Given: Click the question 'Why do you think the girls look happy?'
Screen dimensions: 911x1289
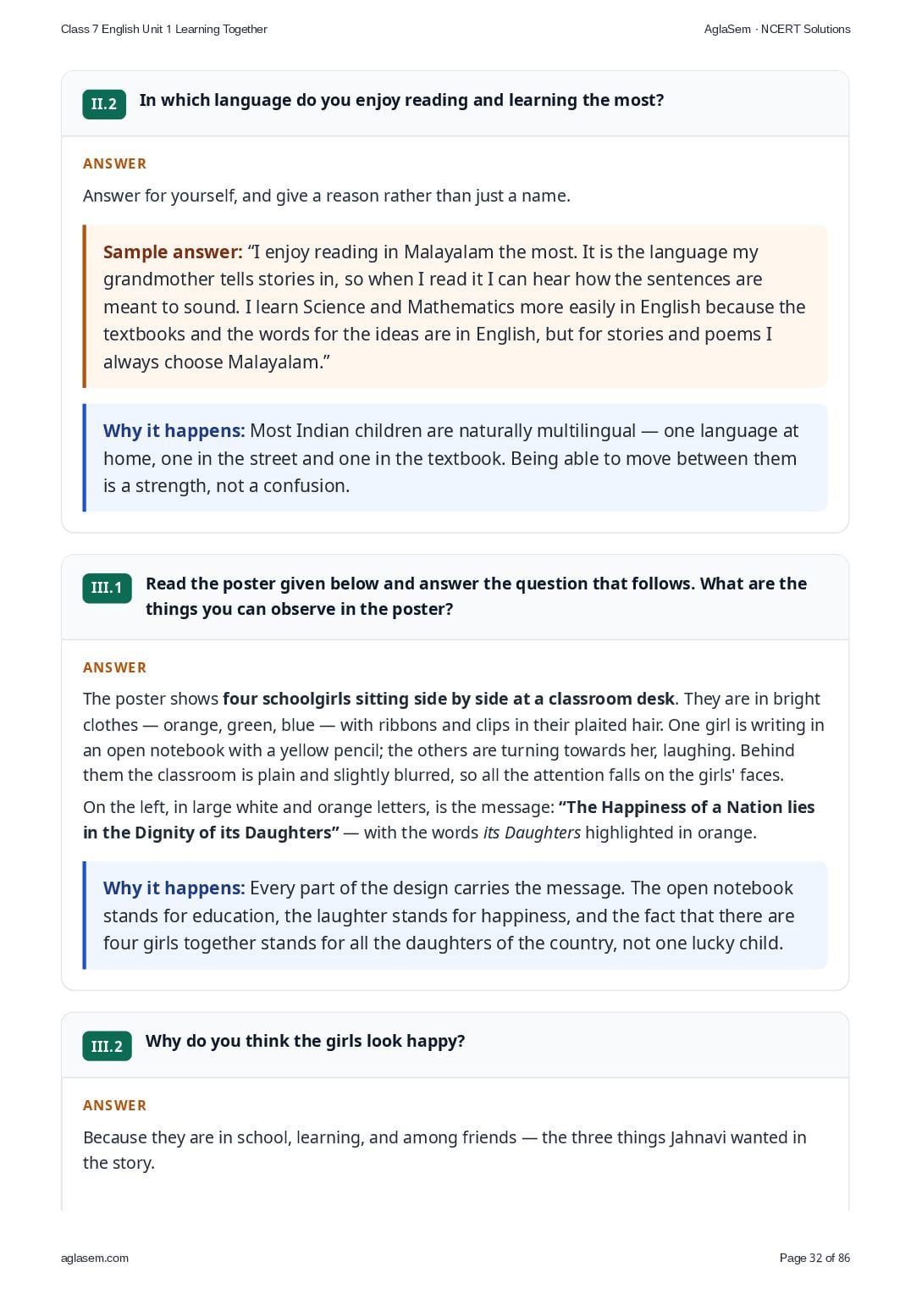Looking at the screenshot, I should click(305, 1041).
